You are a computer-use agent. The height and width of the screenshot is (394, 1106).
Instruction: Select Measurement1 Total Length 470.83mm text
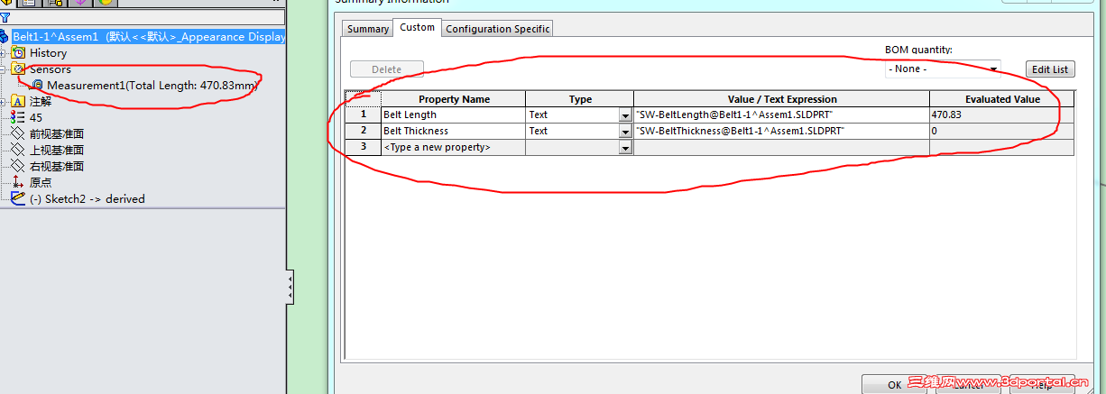tap(152, 86)
